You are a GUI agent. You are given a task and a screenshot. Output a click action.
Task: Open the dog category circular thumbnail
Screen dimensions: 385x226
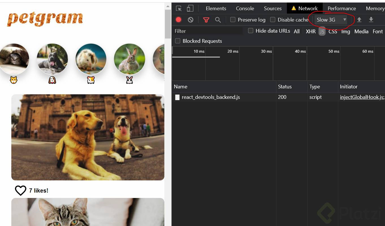pyautogui.click(x=52, y=59)
